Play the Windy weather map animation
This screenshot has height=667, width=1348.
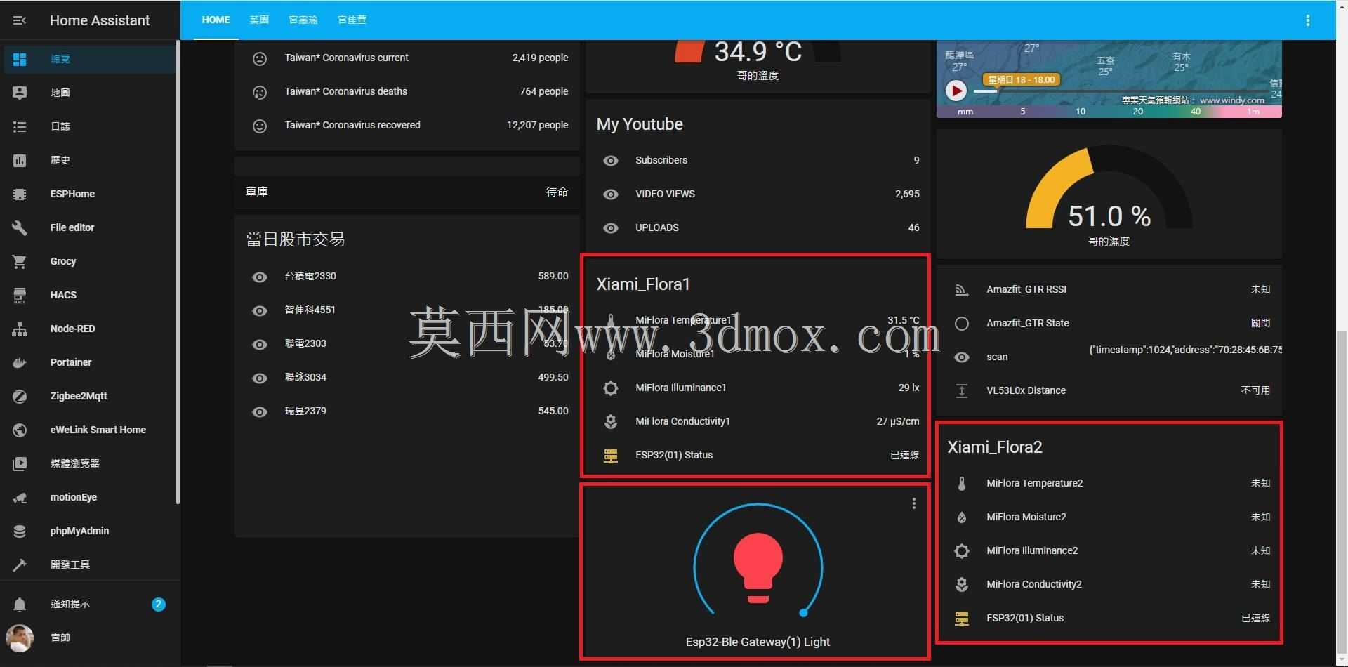(956, 90)
